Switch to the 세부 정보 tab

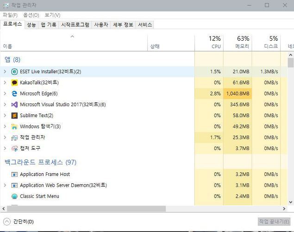click(123, 25)
